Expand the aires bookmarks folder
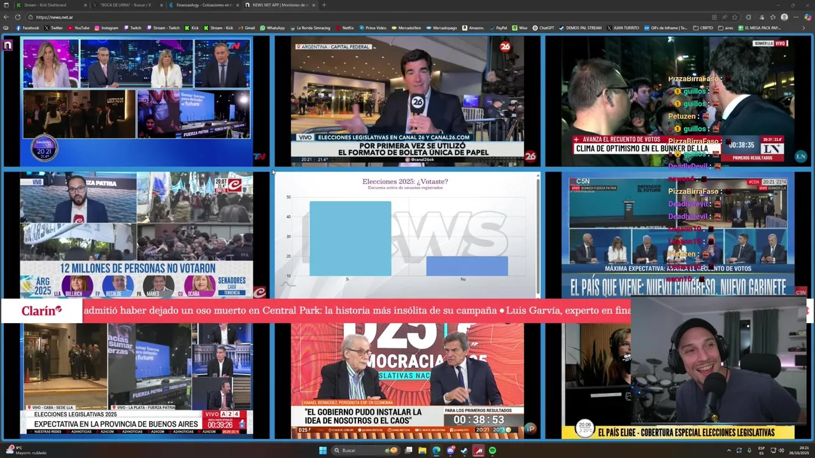 (725, 28)
